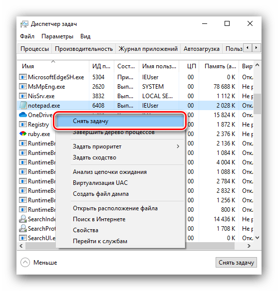Select the ruby.exe process name
Image resolution: width=278 pixels, height=291 pixels.
[39, 134]
